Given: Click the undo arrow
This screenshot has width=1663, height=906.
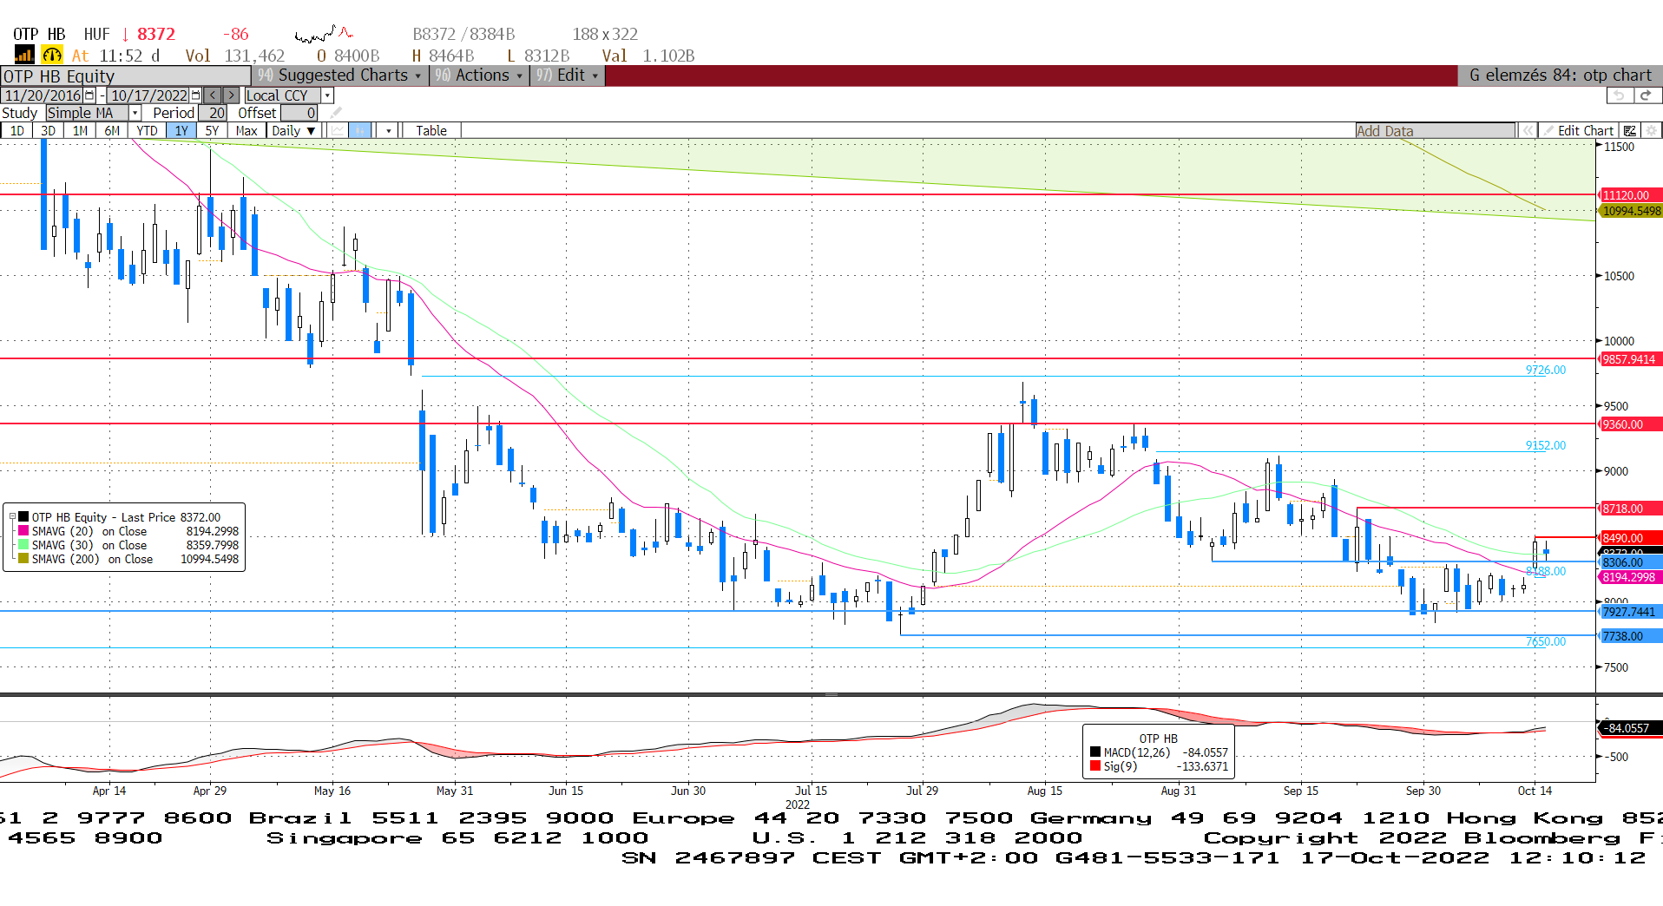Looking at the screenshot, I should [1619, 95].
